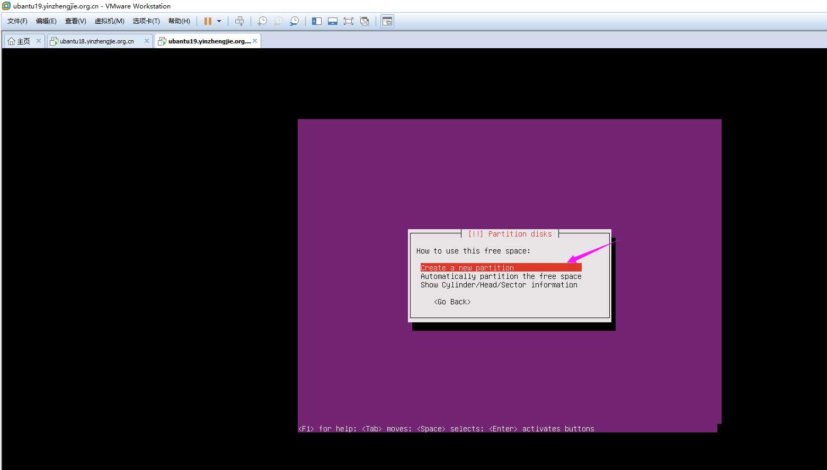Click the home icon on the 主页 tab
Image resolution: width=827 pixels, height=470 pixels.
click(12, 41)
